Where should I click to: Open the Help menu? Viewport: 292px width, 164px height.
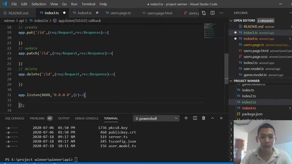103,4
